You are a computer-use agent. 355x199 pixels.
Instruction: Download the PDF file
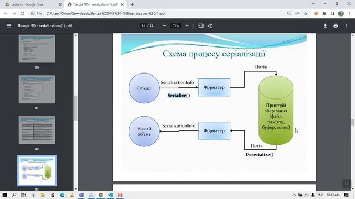[x=325, y=26]
